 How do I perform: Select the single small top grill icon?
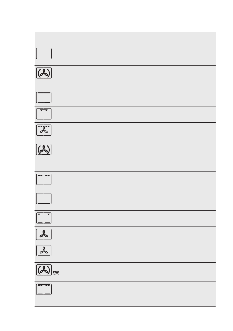(x=44, y=114)
